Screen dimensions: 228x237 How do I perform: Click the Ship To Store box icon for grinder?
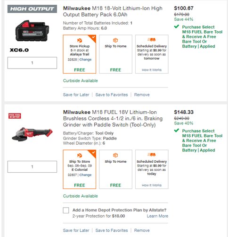[80, 156]
